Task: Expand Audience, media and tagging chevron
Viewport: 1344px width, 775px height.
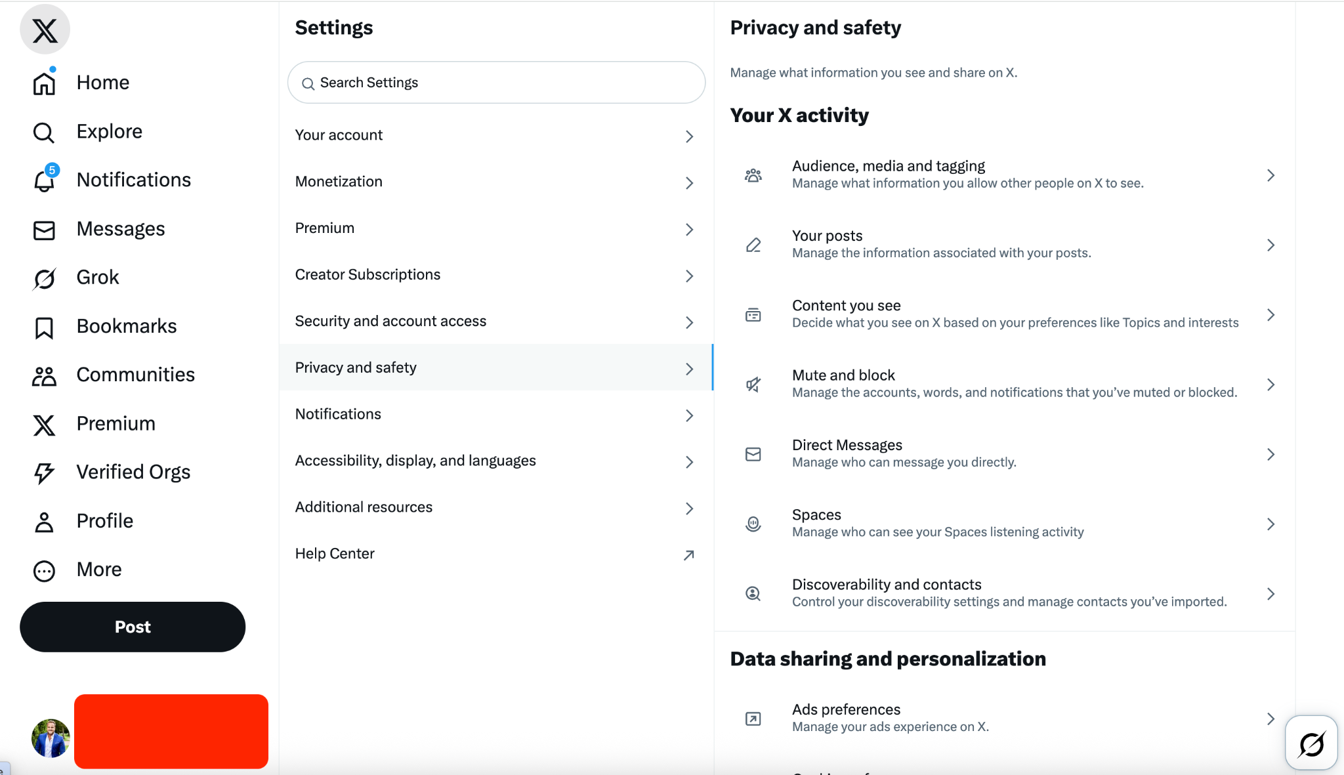Action: (x=1270, y=175)
